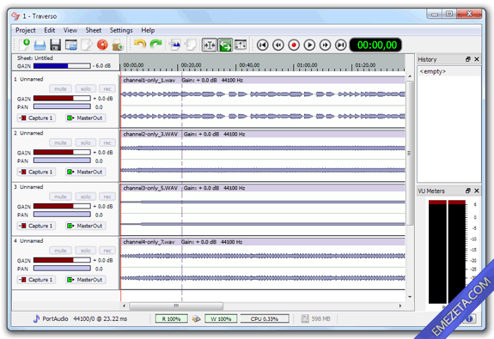Image resolution: width=494 pixels, height=339 pixels.
Task: Close the History panel
Action: 477,59
